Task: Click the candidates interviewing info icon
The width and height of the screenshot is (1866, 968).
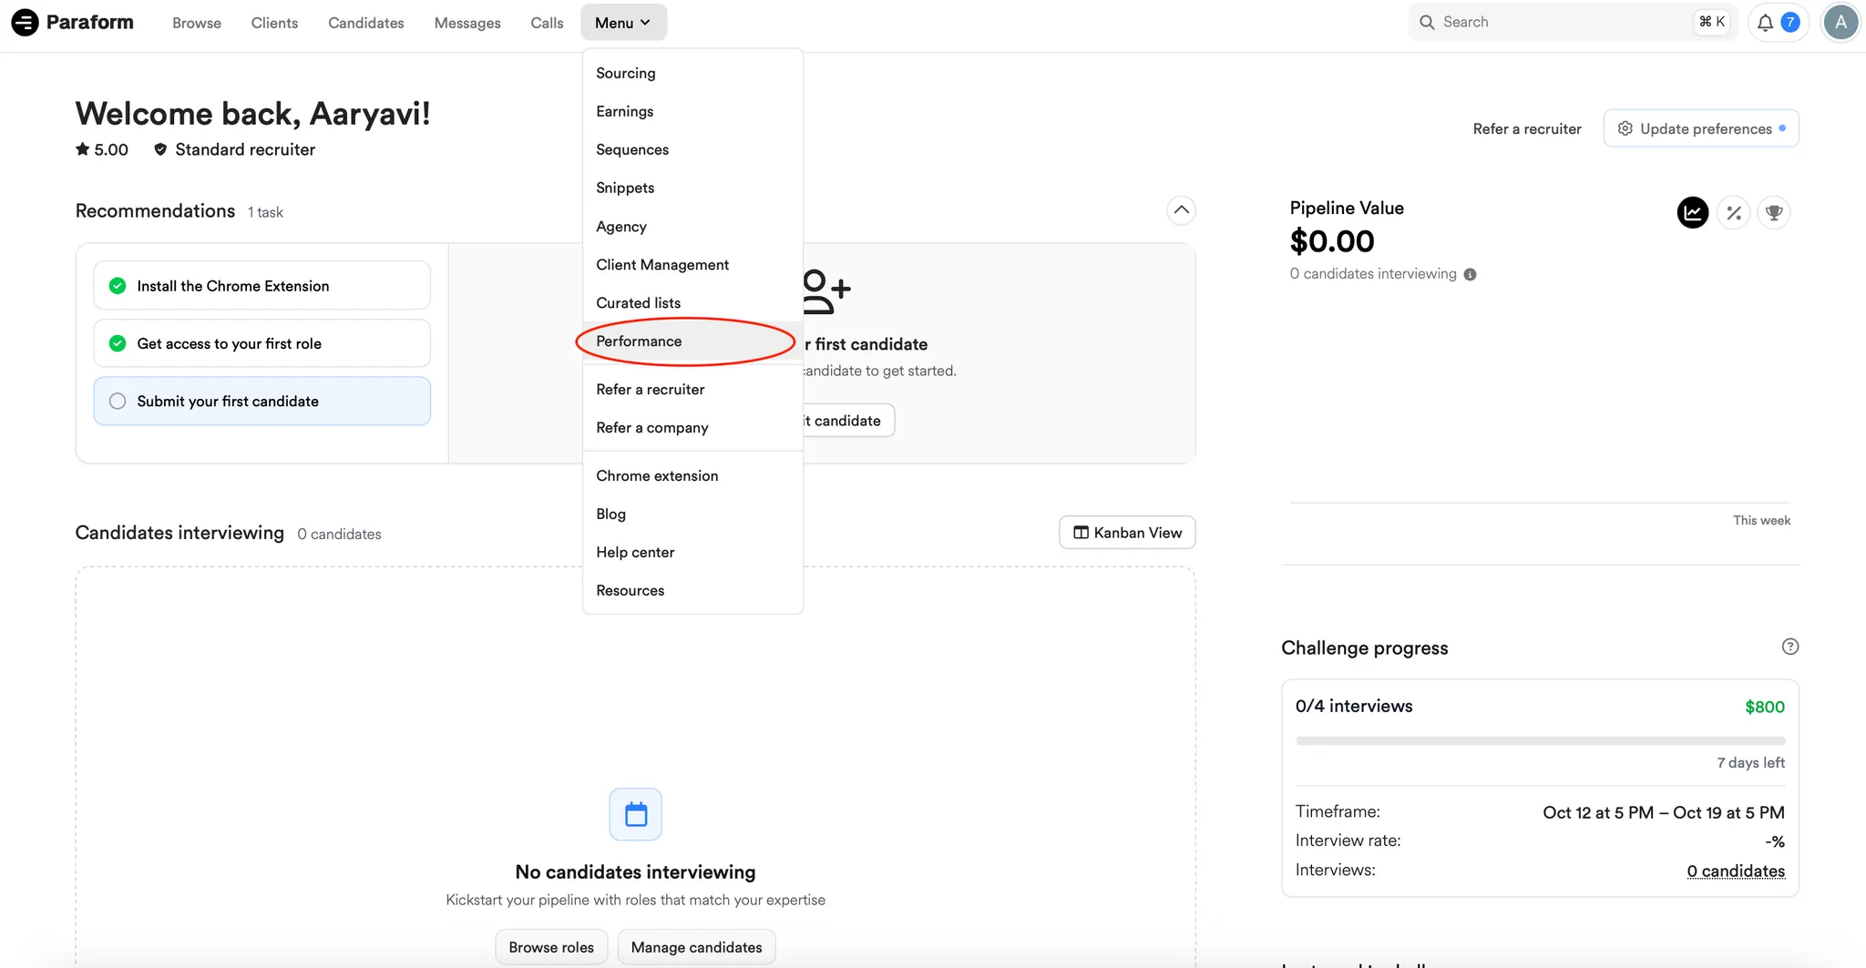Action: 1470,274
